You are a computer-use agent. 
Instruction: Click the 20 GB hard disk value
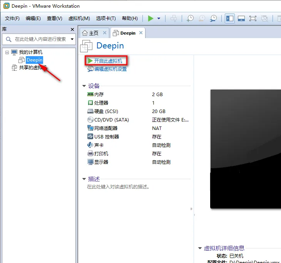(x=159, y=112)
